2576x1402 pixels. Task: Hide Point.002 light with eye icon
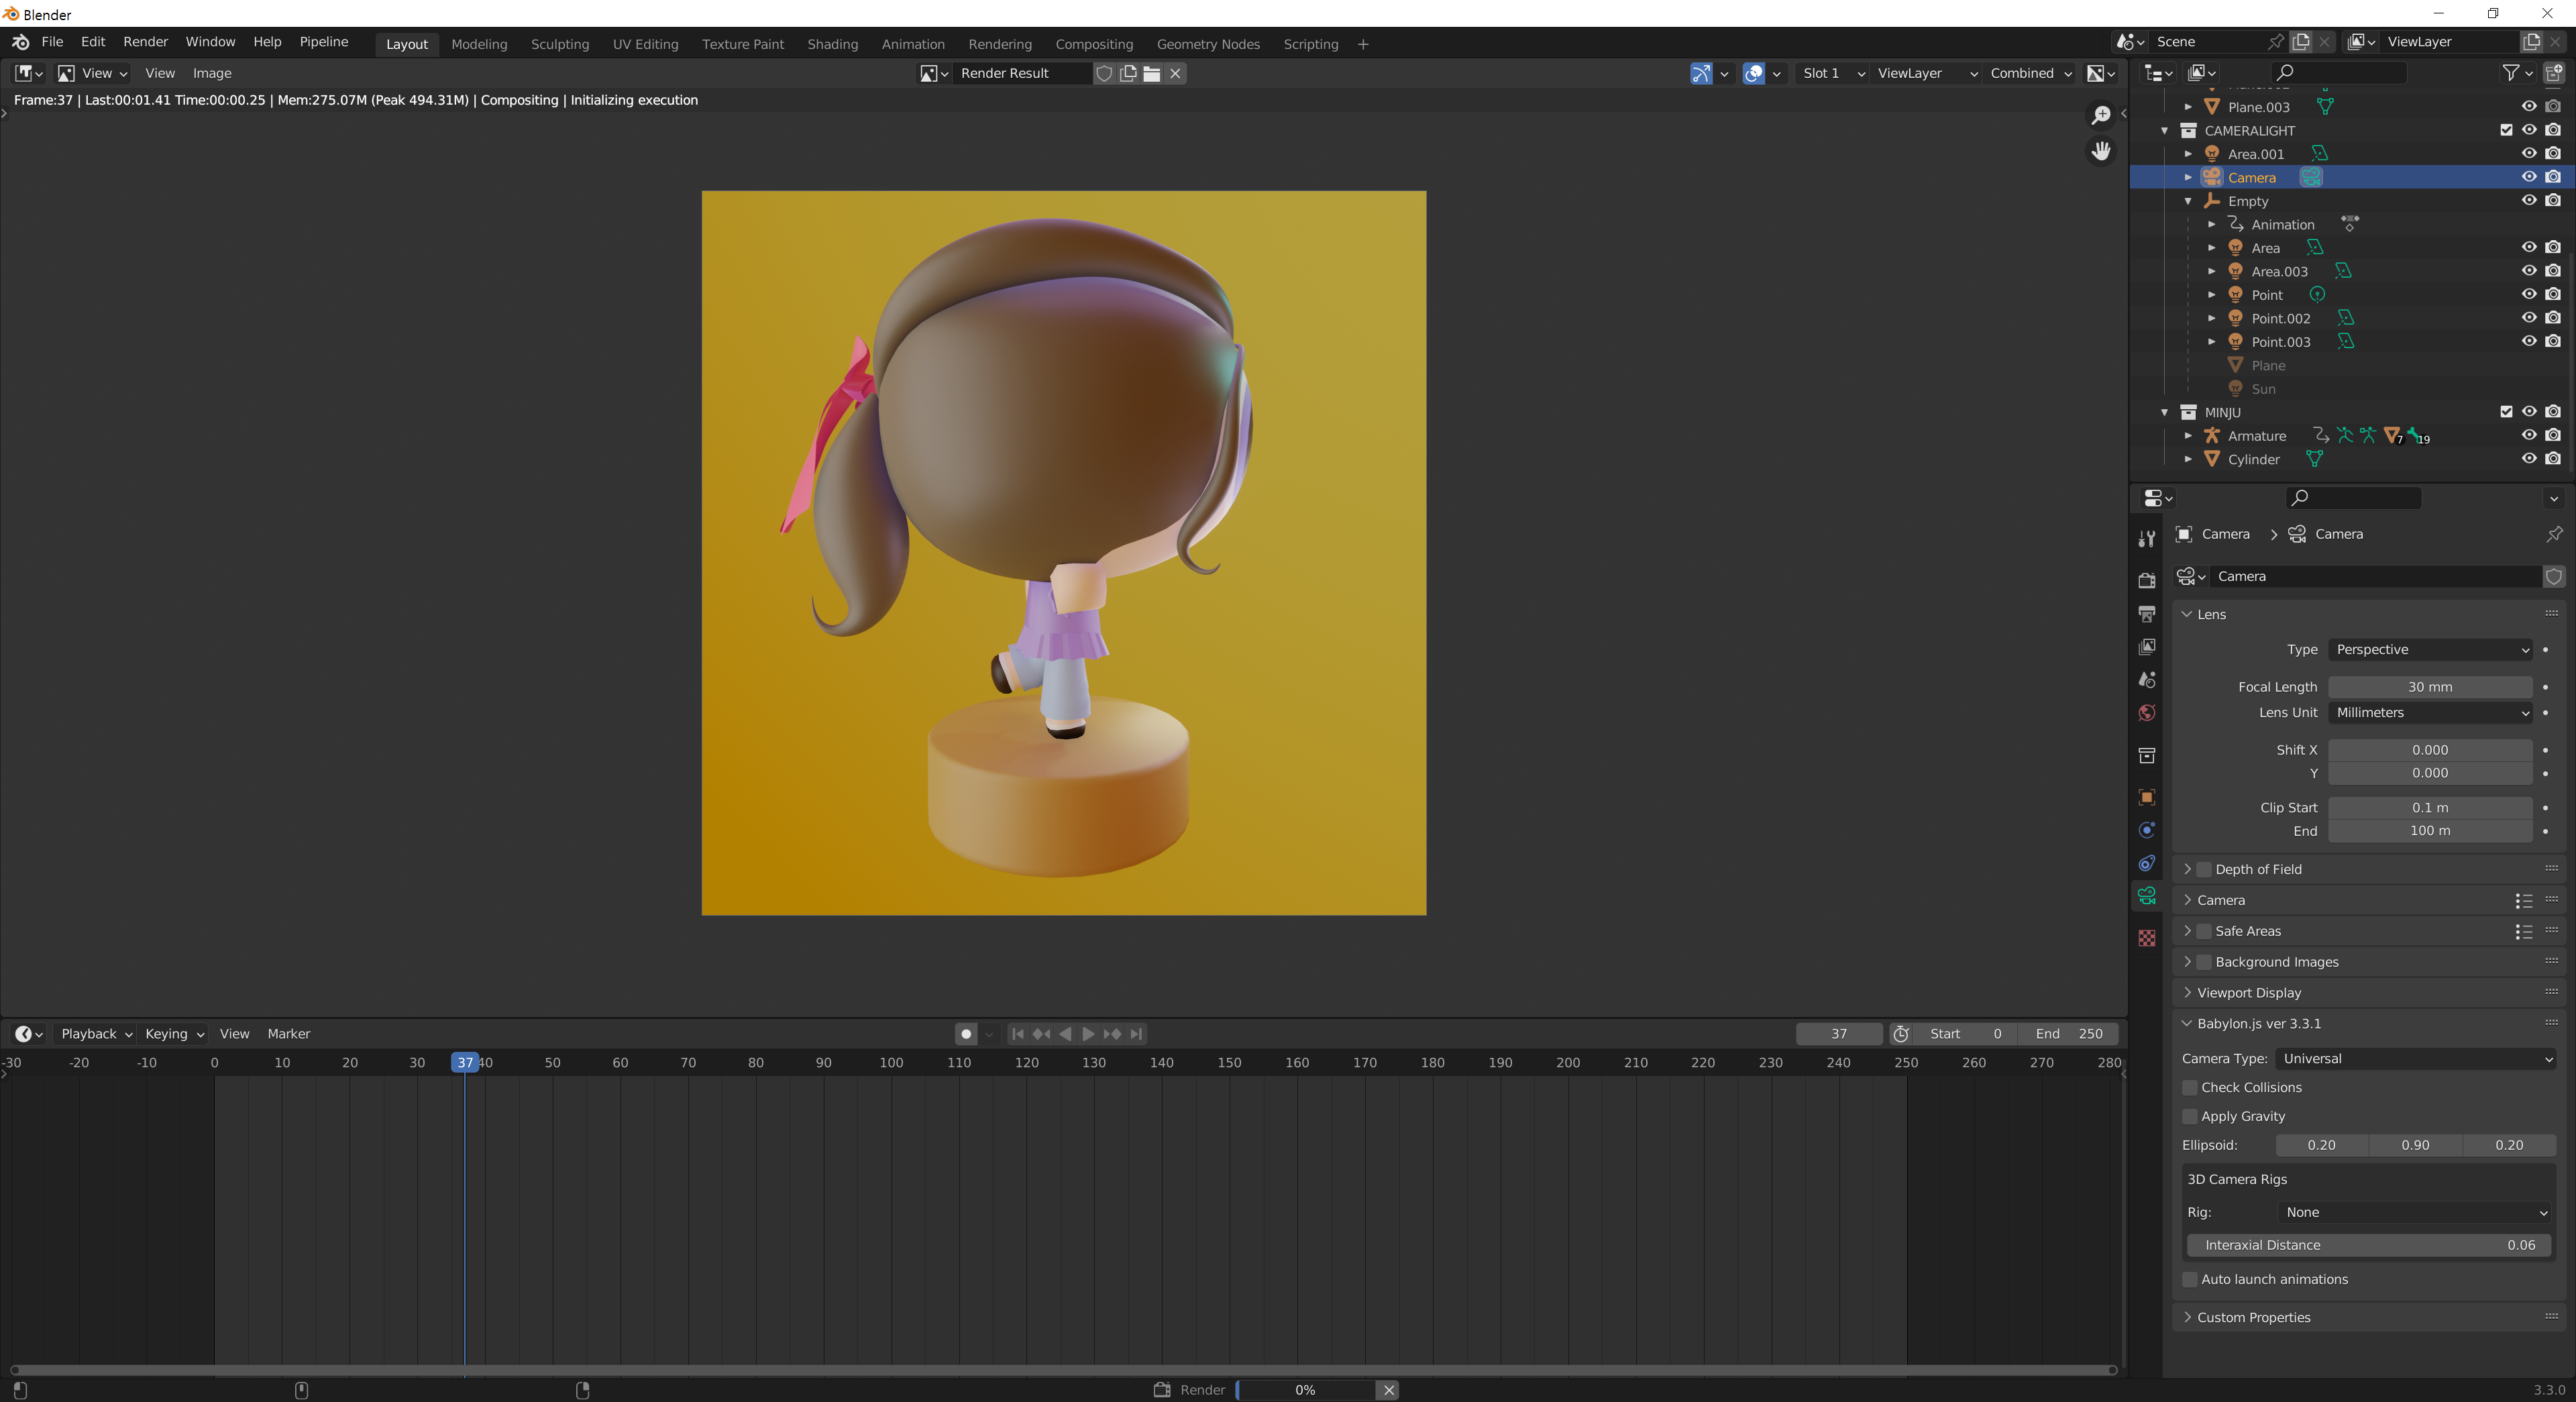[2528, 318]
